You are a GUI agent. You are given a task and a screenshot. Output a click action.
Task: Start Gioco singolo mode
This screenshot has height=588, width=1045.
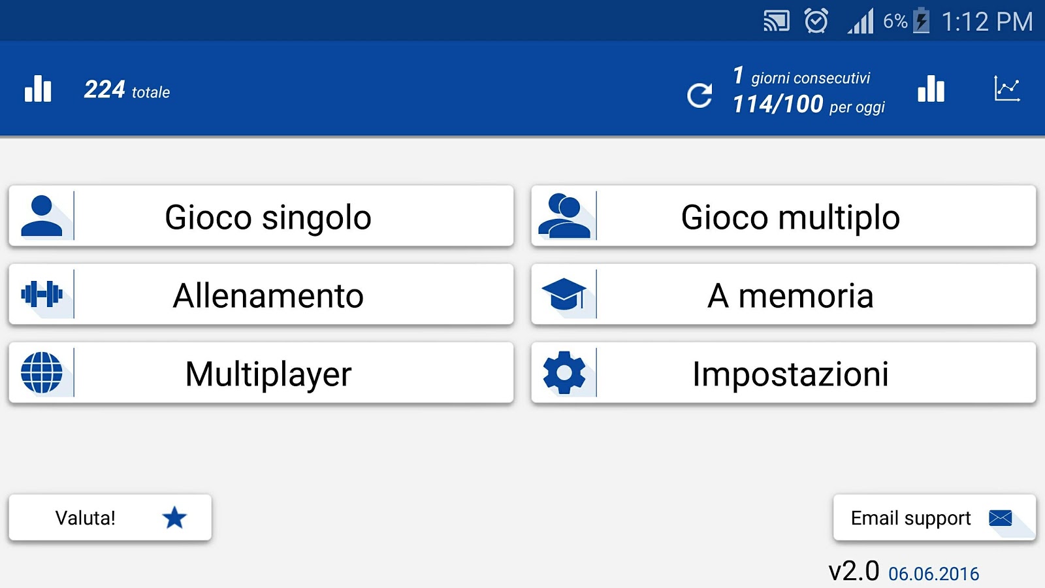[261, 216]
